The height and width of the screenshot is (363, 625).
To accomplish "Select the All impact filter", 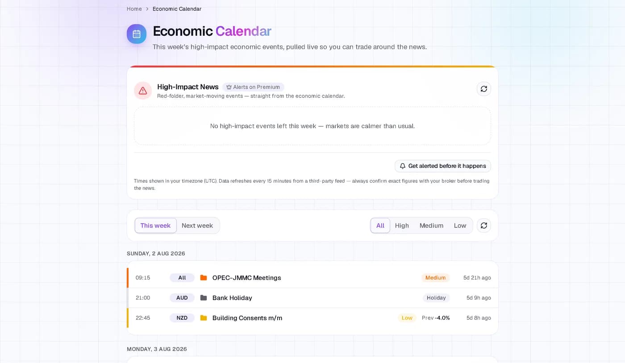I will [380, 225].
